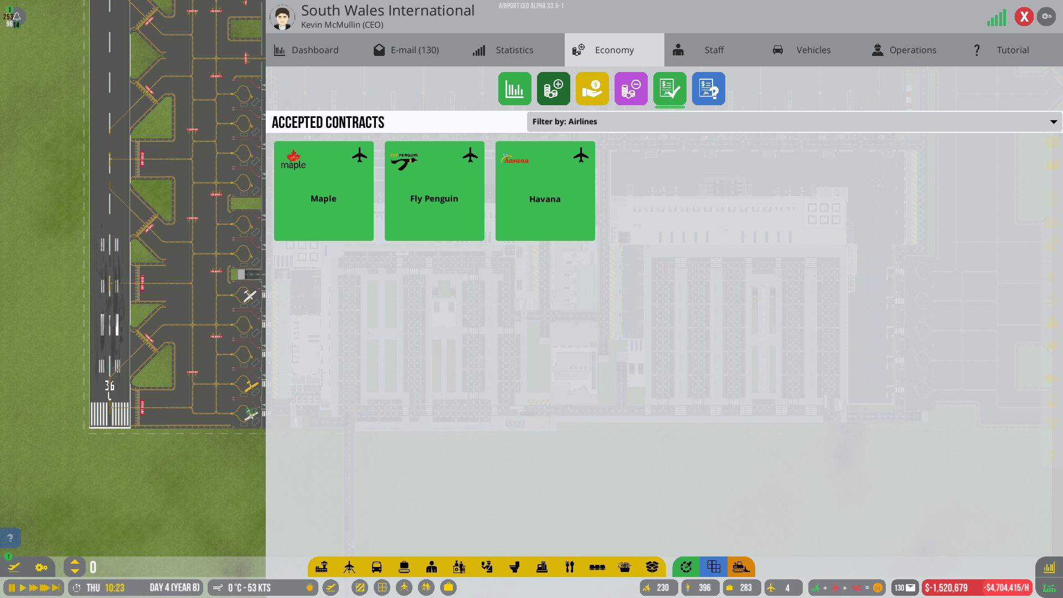
Task: Click the staff count 396 indicator
Action: point(700,587)
